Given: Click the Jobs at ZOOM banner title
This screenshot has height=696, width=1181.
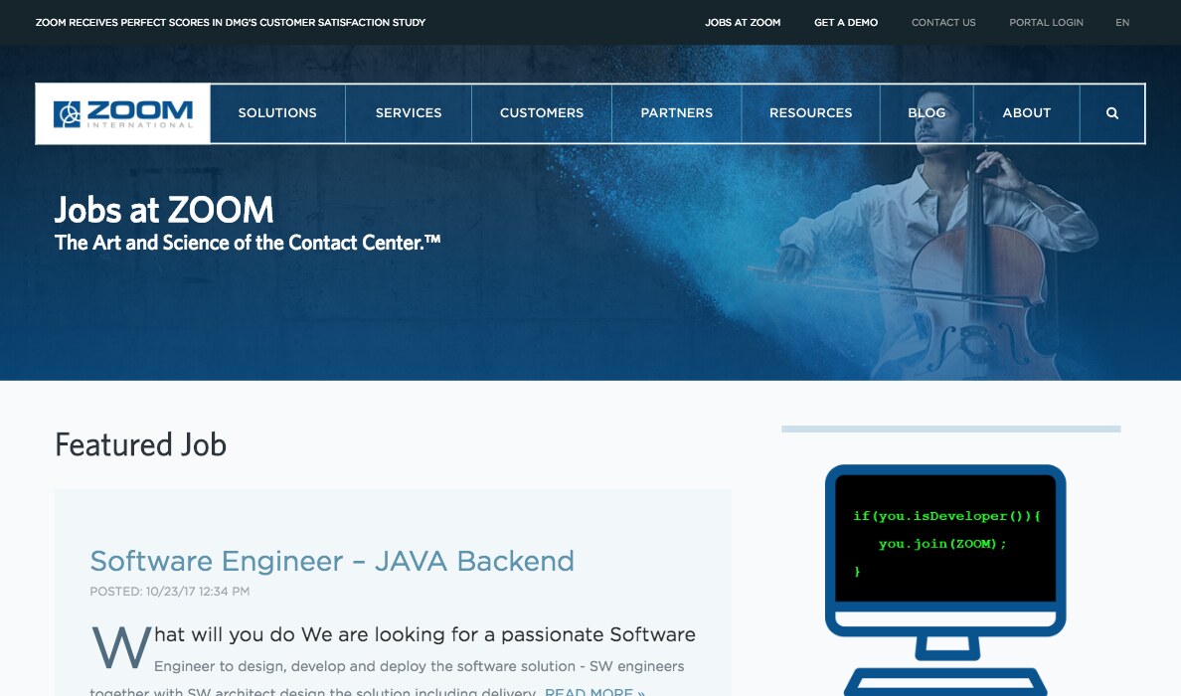Looking at the screenshot, I should point(164,210).
